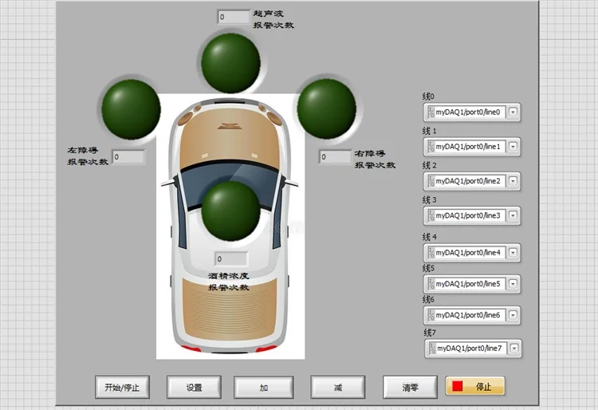Click the I/O icon in the 线5 channel box

[x=431, y=284]
